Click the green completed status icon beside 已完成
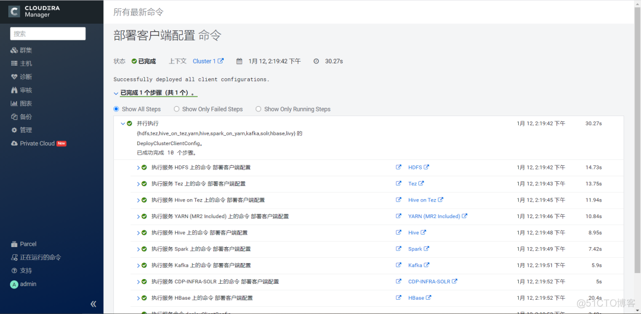Screen dimensions: 641x314 134,61
